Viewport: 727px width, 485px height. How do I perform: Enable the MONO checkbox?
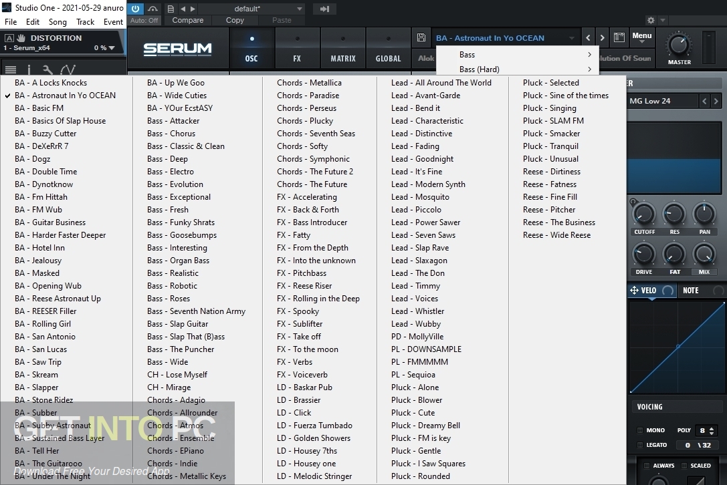(x=640, y=430)
